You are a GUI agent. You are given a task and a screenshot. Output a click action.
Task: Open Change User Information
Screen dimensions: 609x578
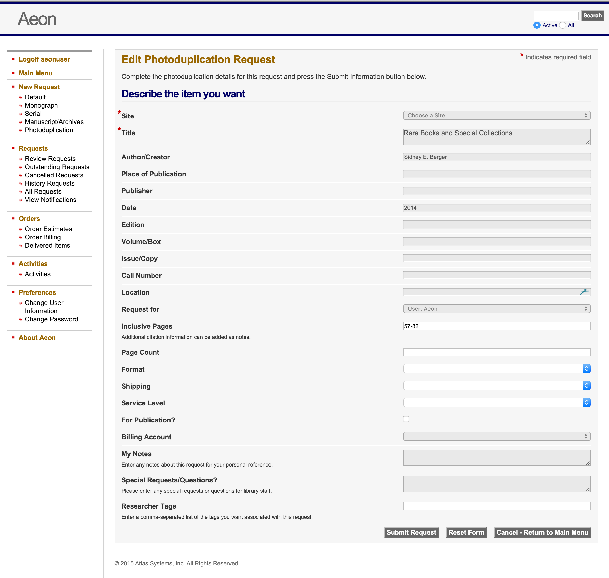(44, 307)
